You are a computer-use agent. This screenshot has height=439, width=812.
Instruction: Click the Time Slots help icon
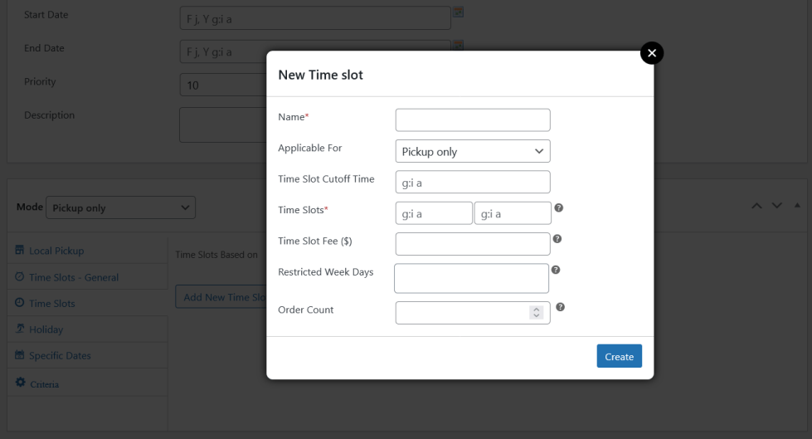(559, 207)
